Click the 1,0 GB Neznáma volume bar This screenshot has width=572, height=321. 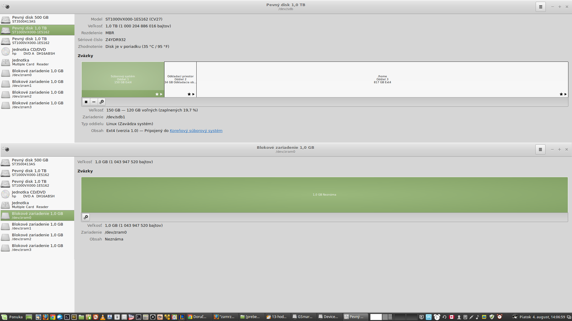coord(324,195)
